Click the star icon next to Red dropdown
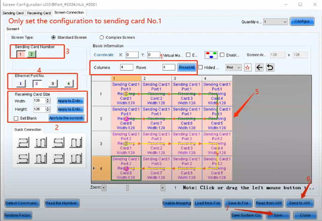The width and height of the screenshot is (322, 221). [248, 68]
